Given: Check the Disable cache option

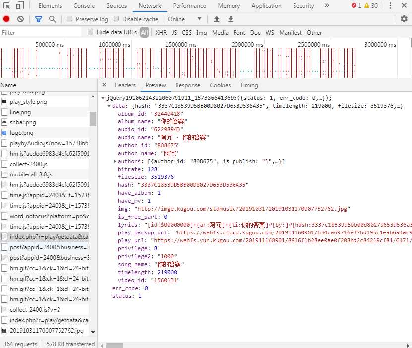Looking at the screenshot, I should coord(117,19).
